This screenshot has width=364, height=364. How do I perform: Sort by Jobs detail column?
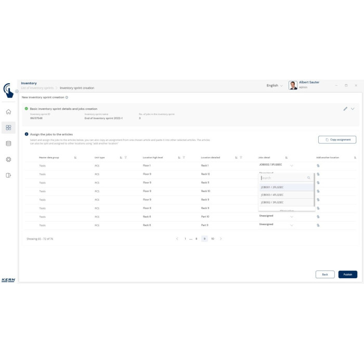click(x=287, y=158)
